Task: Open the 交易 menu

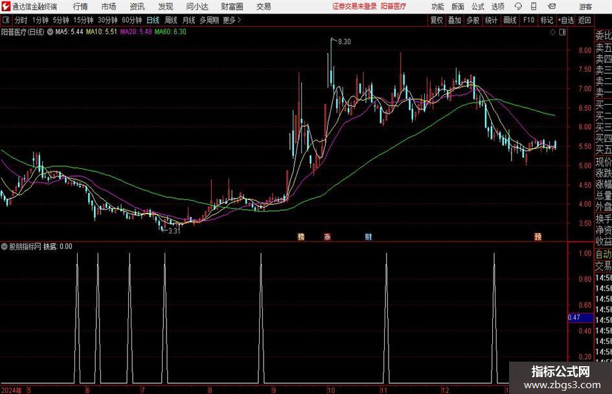Action: click(264, 6)
